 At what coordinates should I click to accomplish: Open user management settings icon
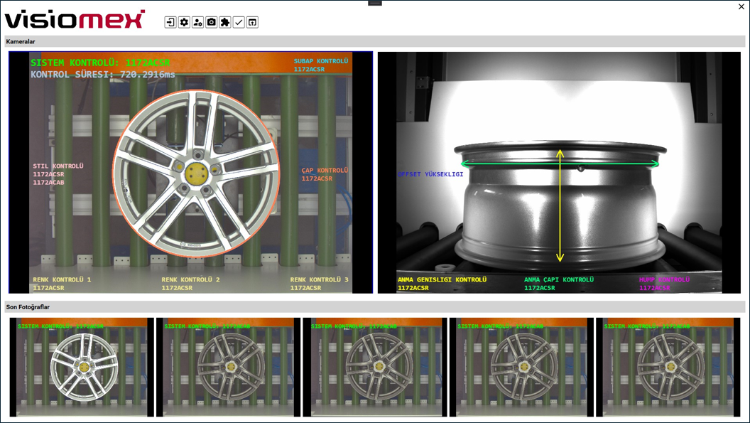(197, 22)
